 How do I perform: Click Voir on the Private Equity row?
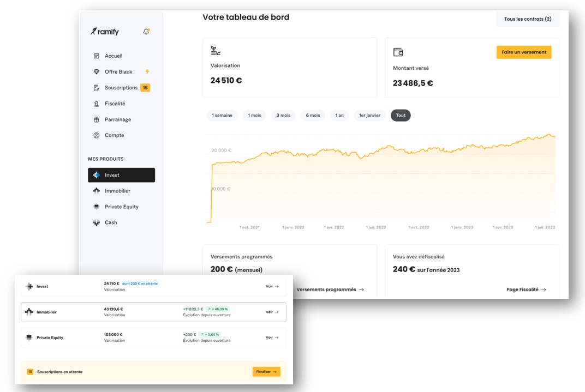point(272,337)
